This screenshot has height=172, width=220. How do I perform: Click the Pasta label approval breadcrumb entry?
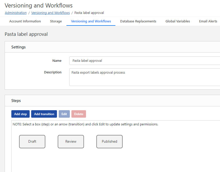click(x=88, y=13)
